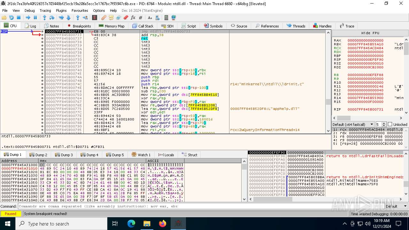This screenshot has width=409, height=230.
Task: Toggle breakpoint at address 00007FF845B00740
Action: coord(42,70)
